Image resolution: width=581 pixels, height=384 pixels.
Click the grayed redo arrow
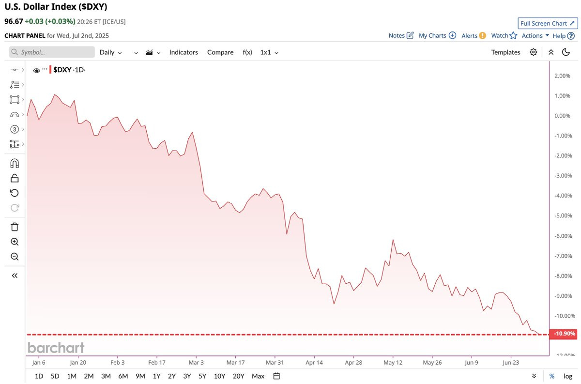15,208
